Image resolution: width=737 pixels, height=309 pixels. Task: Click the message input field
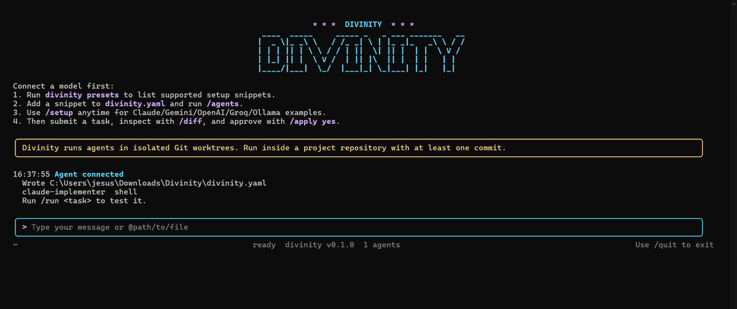[x=359, y=227]
